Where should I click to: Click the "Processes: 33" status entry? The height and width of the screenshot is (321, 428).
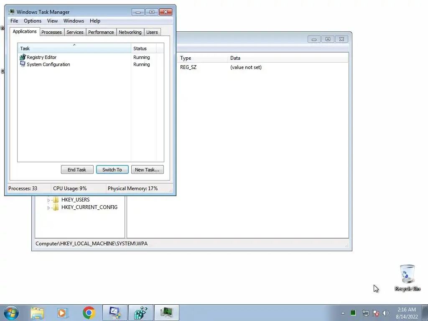pyautogui.click(x=23, y=189)
